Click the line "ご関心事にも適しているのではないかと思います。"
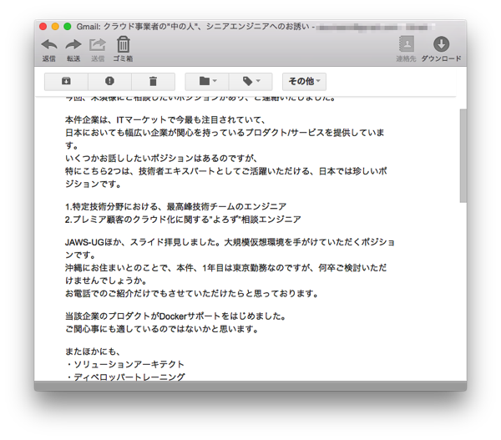The width and height of the screenshot is (501, 440). [x=162, y=329]
